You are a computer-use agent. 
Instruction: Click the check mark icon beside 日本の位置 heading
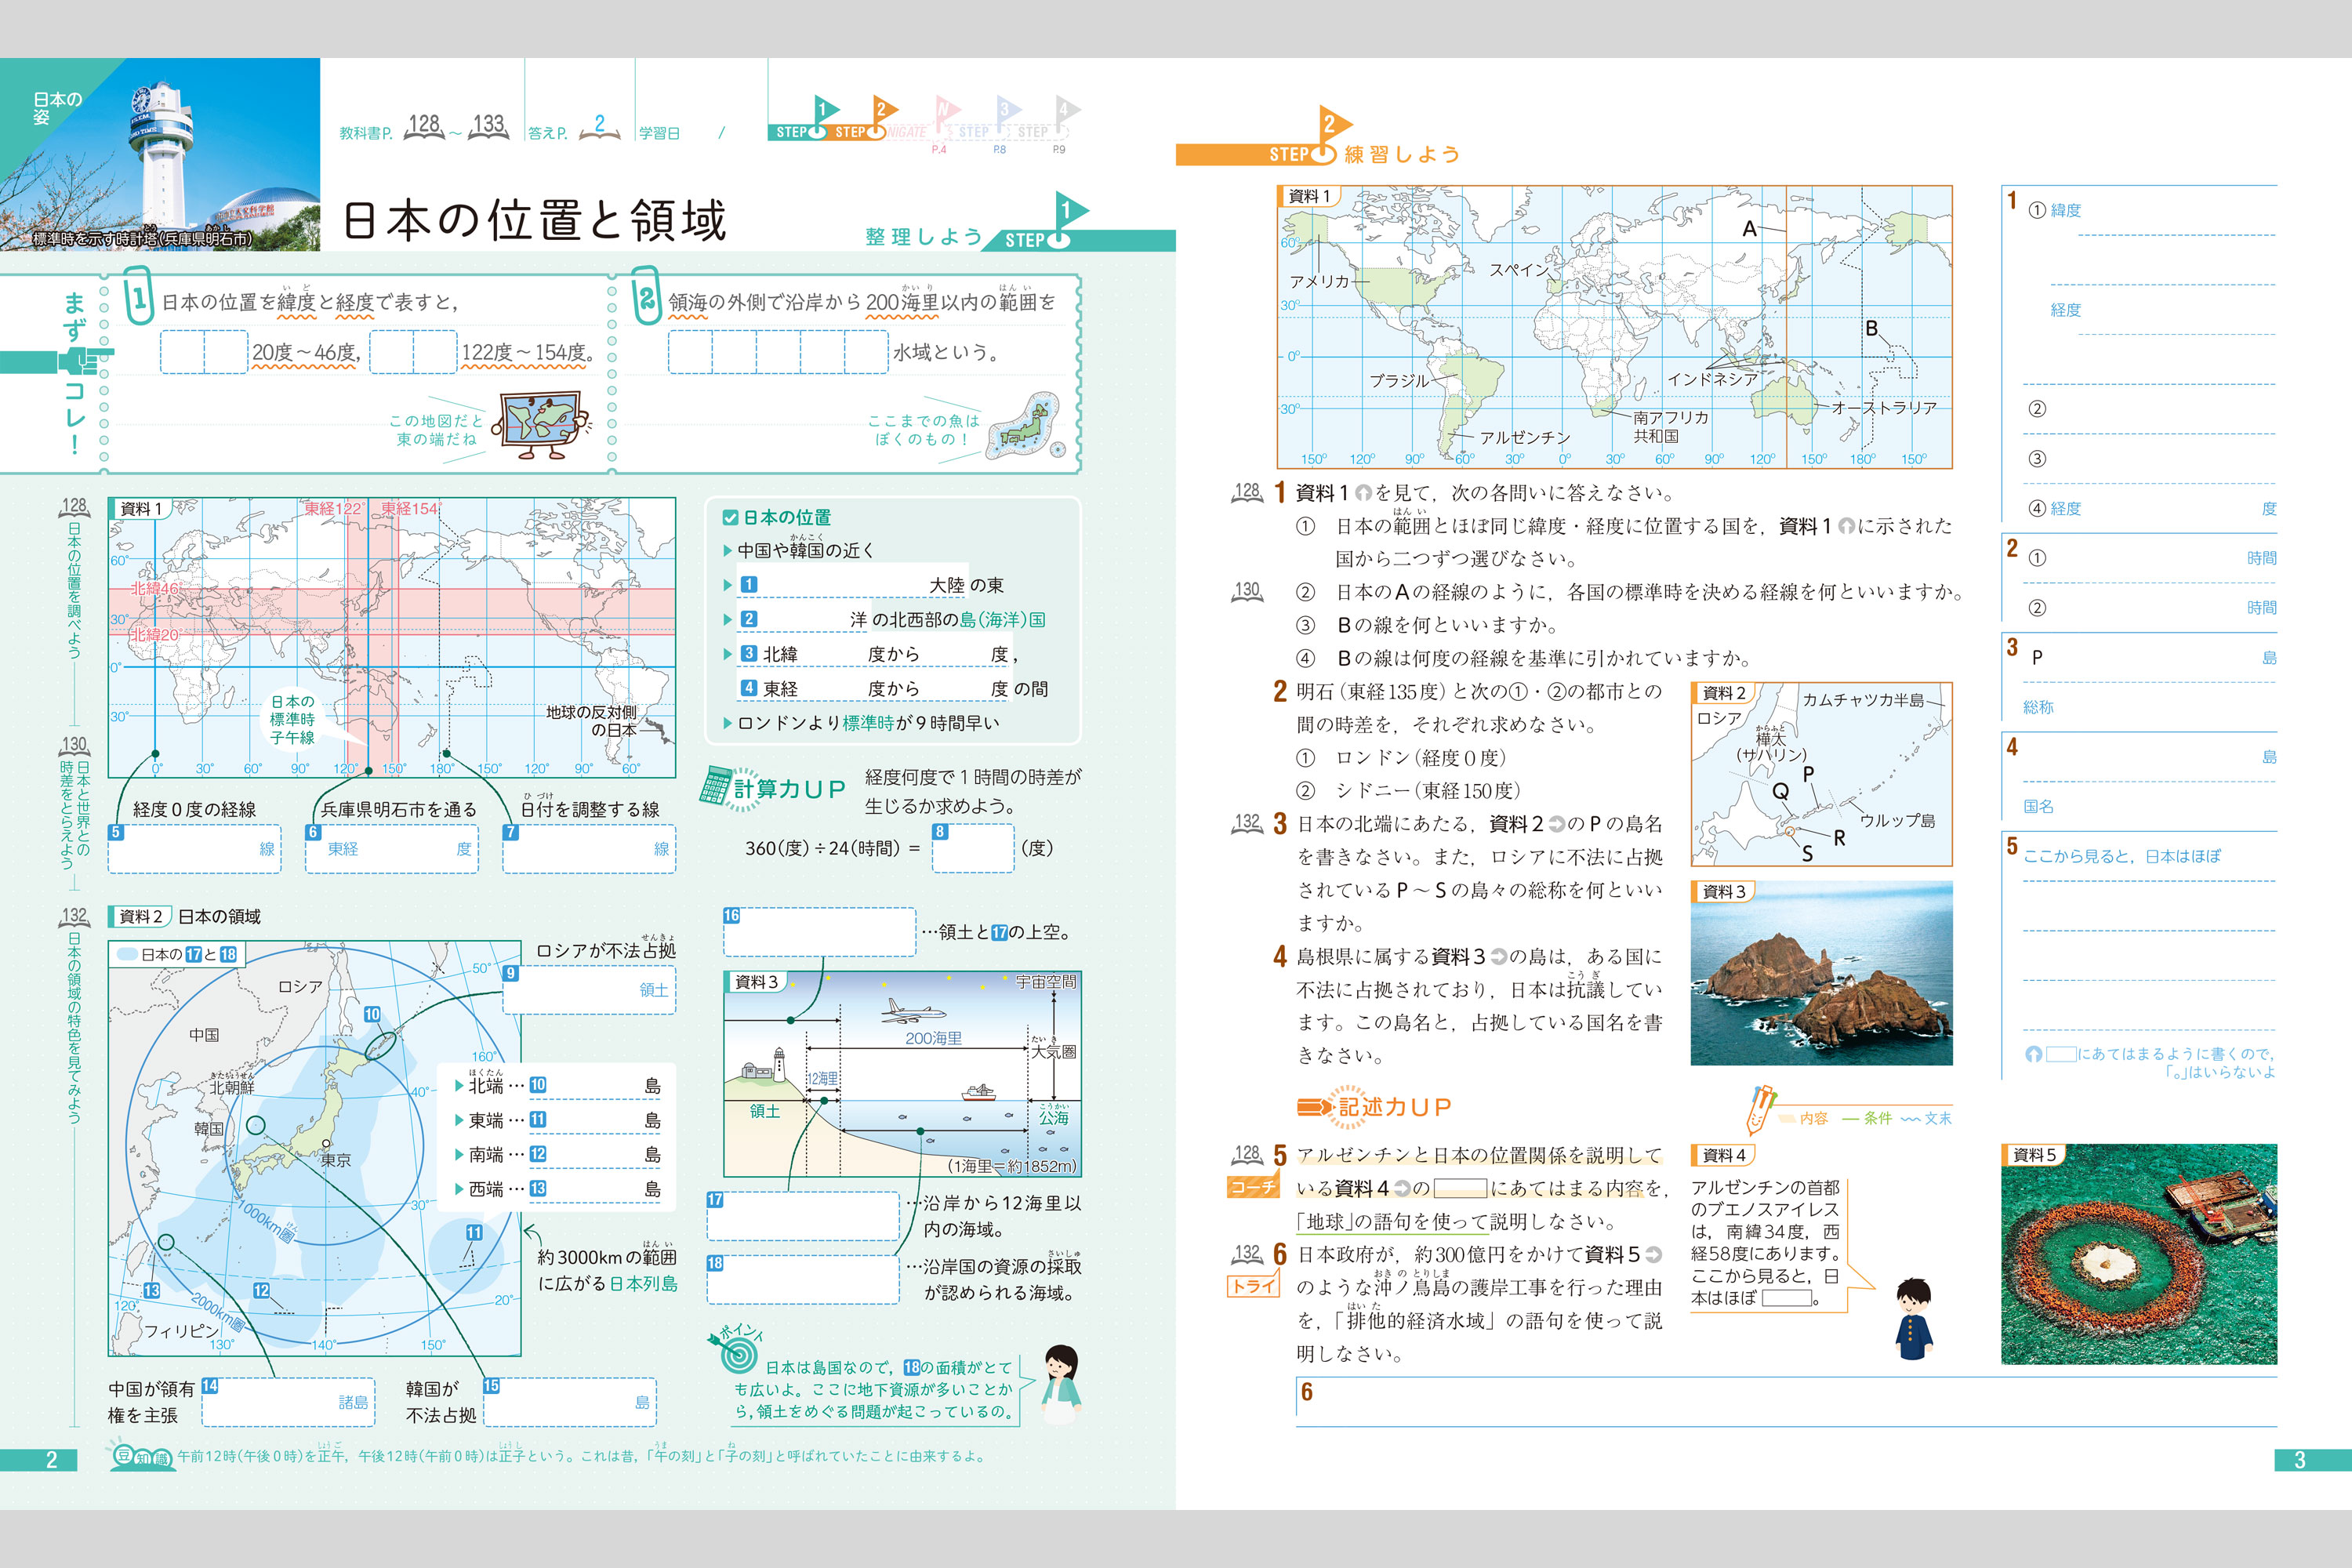(730, 518)
